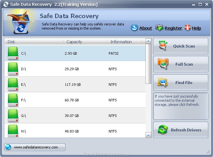
Task: Click the drive list scroll-up arrow
Action: [148, 41]
